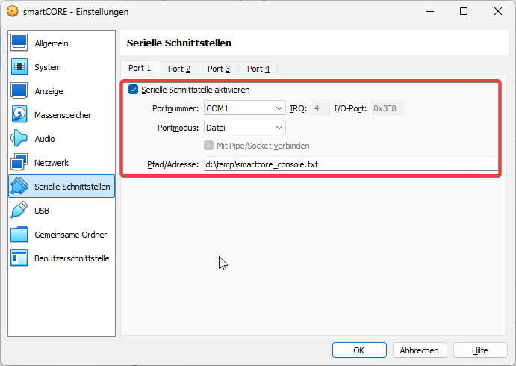This screenshot has width=516, height=366.
Task: Click the Audio speaker icon
Action: click(x=19, y=139)
